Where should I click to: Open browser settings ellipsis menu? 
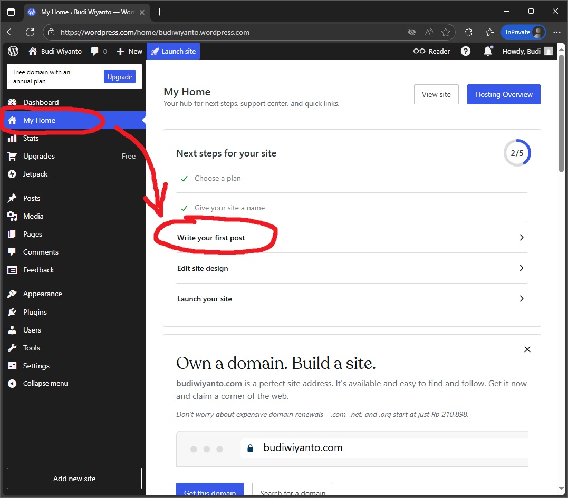point(557,32)
